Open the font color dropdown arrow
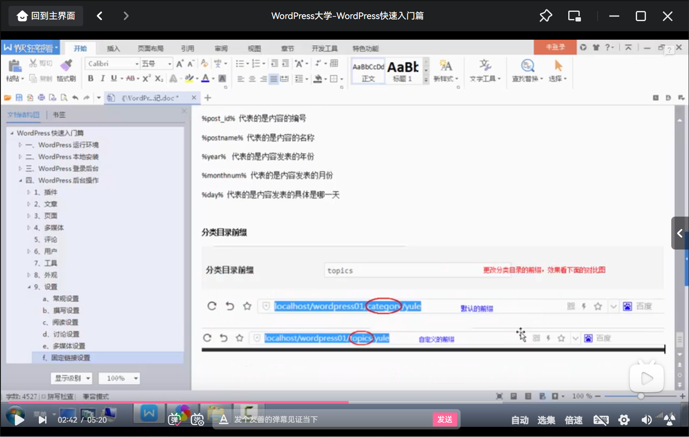The image size is (689, 437). [x=213, y=79]
